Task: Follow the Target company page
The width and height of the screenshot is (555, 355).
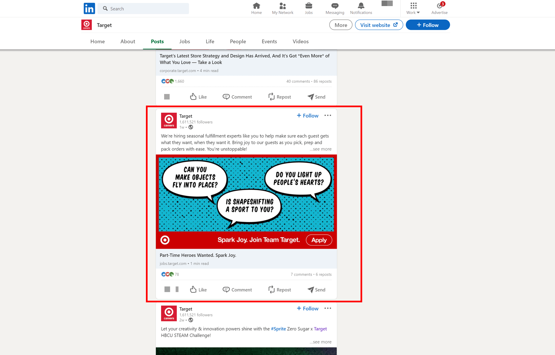Action: [x=427, y=25]
